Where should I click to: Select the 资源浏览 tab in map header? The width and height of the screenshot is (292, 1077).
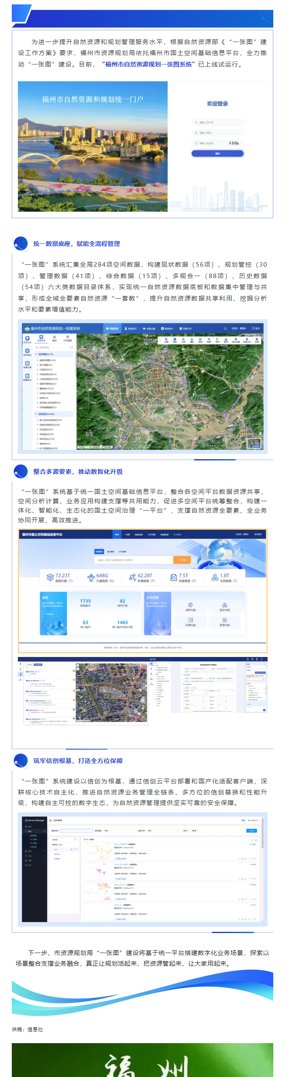[x=112, y=328]
